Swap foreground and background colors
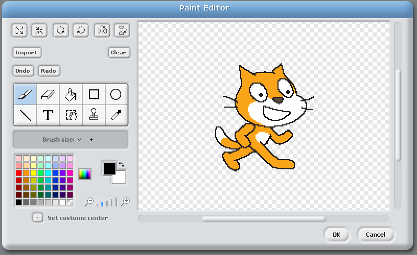 122,165
